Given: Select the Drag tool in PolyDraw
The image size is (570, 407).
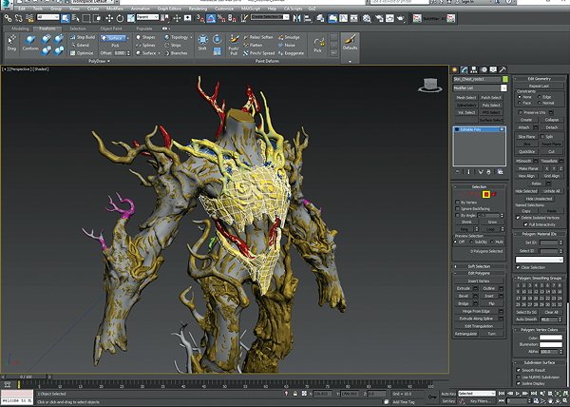Looking at the screenshot, I should (11, 43).
